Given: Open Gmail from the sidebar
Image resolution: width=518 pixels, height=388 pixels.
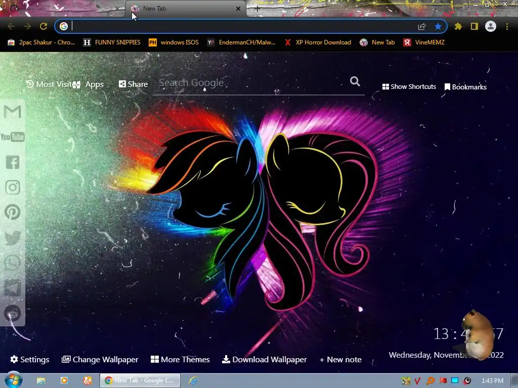Looking at the screenshot, I should pos(13,112).
